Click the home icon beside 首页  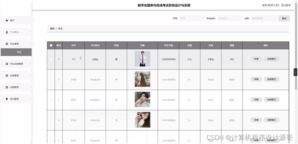pyautogui.click(x=7, y=21)
